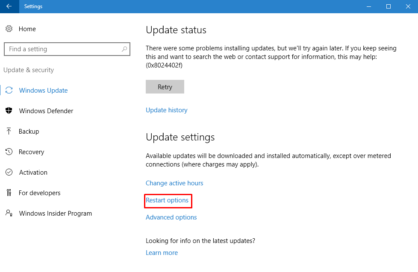Click the back arrow in the title bar

click(x=9, y=6)
